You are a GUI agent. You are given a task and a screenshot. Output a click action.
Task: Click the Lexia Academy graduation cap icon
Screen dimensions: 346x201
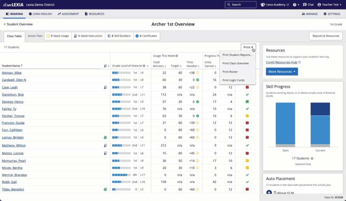263,5
